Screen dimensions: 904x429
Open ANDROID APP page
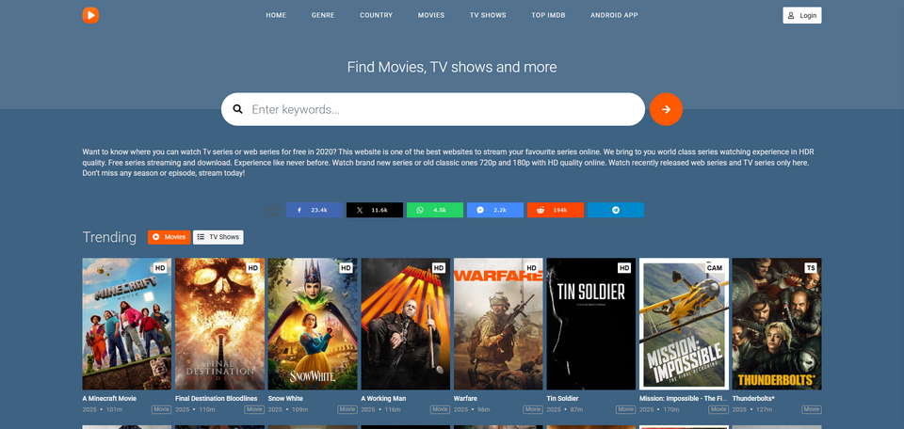pos(614,15)
